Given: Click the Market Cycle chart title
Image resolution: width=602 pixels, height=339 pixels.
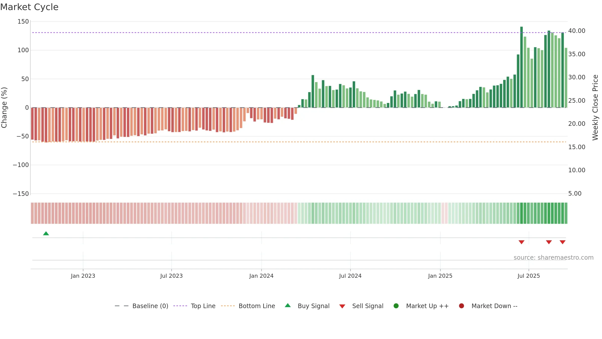Looking at the screenshot, I should [x=29, y=7].
